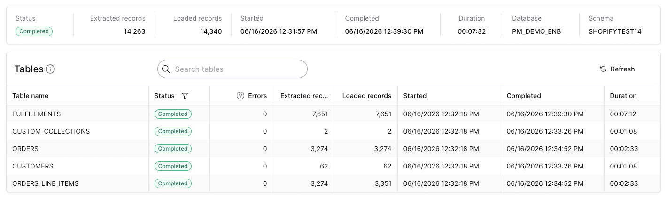Click FULFILLMENTS completed time 12:39:30 PM
The height and width of the screenshot is (198, 667).
point(545,114)
